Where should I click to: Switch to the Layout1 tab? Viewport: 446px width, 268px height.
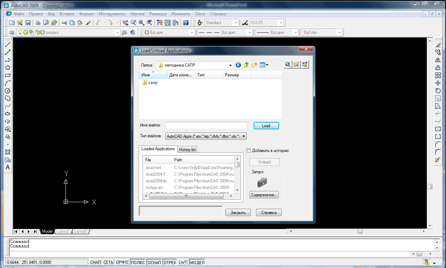point(63,231)
